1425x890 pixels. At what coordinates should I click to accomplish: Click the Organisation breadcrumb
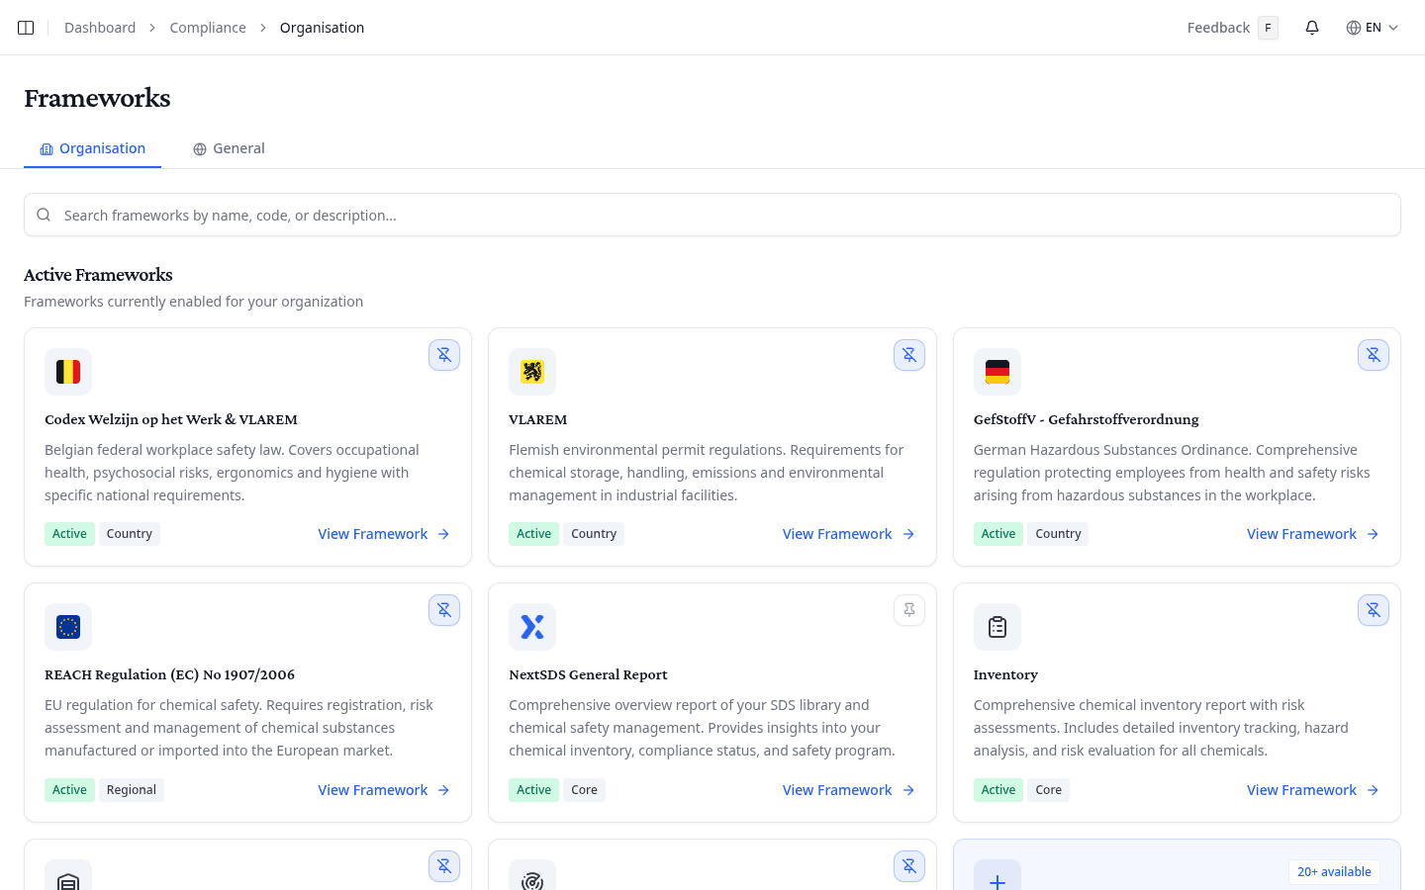[322, 28]
